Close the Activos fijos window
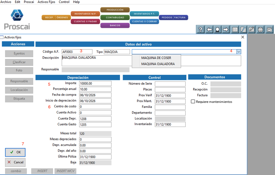Screen dimensions: 275x175 243,37
